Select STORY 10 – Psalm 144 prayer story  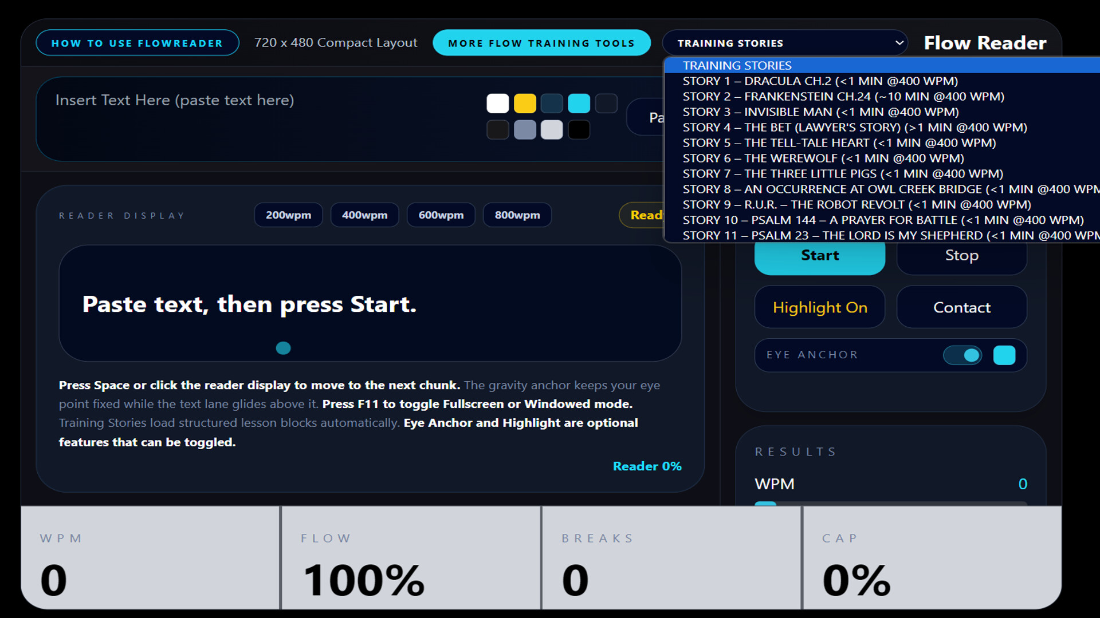point(882,220)
